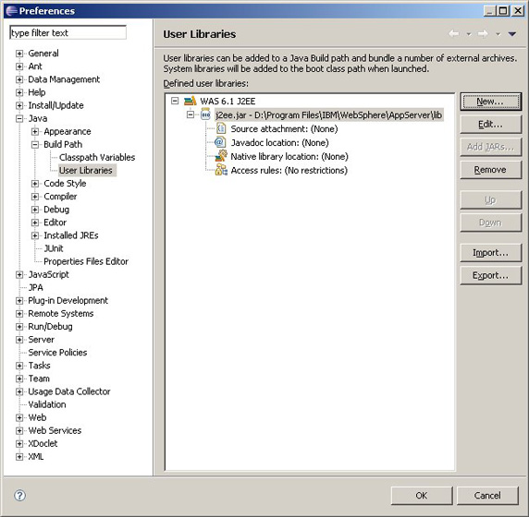Click the Import... button
529x517 pixels.
[x=490, y=253]
